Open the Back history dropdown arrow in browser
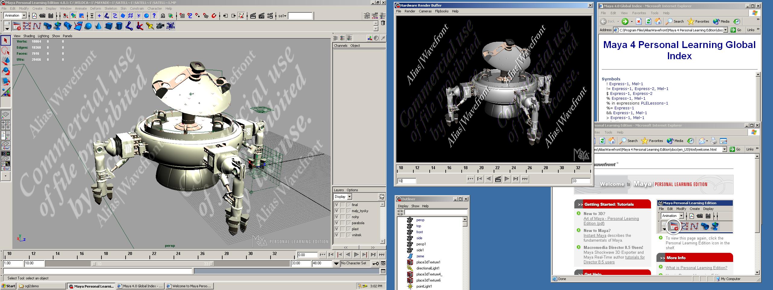The image size is (773, 290). tap(618, 21)
